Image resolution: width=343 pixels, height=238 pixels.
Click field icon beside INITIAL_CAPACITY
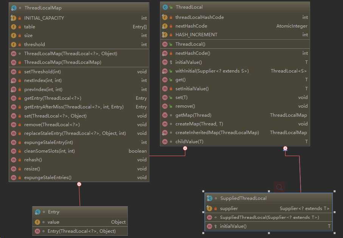click(x=14, y=18)
